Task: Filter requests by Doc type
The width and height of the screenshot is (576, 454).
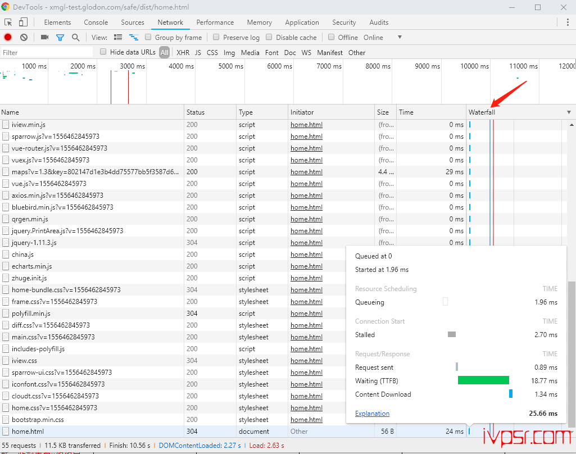Action: pyautogui.click(x=290, y=52)
